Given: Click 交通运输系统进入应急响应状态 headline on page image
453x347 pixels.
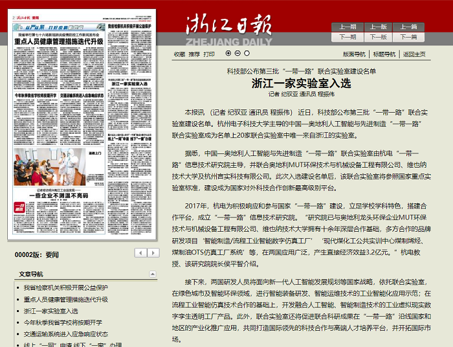Looking at the screenshot, I should (82, 95).
